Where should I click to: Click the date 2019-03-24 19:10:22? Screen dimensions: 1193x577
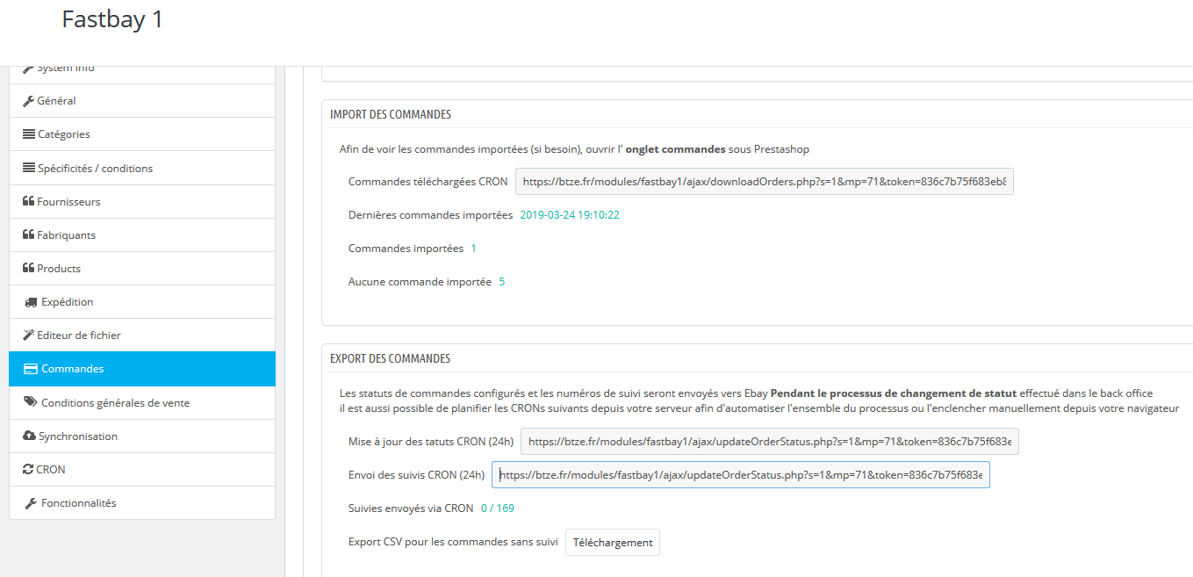point(570,215)
